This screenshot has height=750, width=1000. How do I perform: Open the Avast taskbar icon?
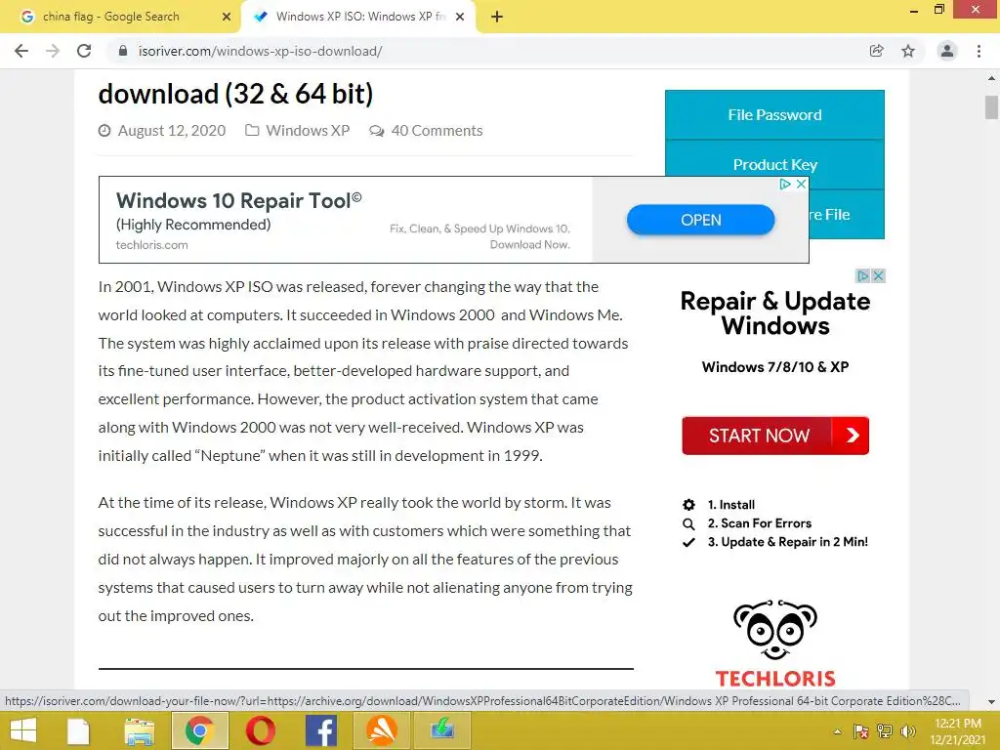(382, 730)
